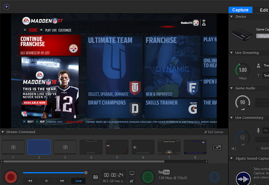Open the streaming account dropdown
Screen dimensions: 269x185
pos(266,66)
